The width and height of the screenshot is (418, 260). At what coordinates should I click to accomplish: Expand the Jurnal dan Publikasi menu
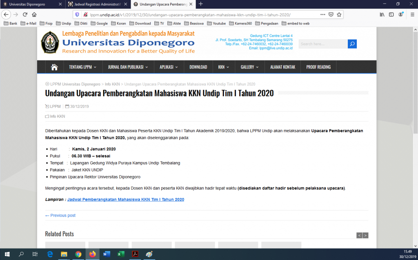click(x=128, y=67)
